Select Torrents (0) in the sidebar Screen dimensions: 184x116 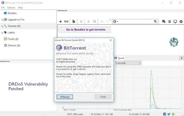[x=14, y=26]
